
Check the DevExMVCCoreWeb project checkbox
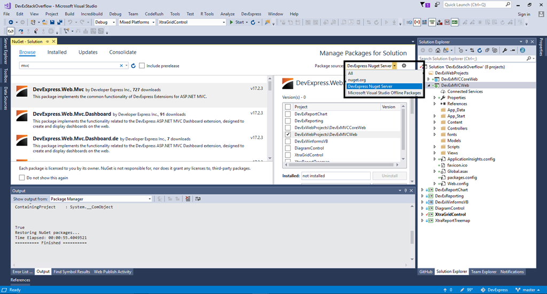tap(288, 128)
